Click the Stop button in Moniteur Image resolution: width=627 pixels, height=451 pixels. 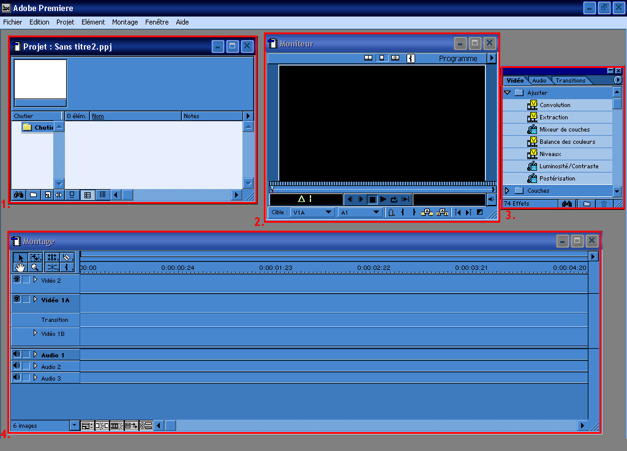point(372,199)
